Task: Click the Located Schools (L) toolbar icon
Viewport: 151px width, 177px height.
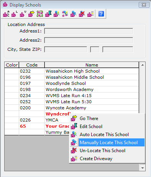Action: (x=15, y=14)
